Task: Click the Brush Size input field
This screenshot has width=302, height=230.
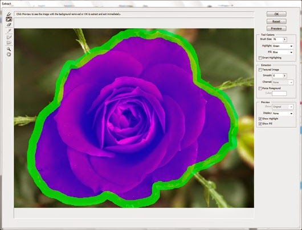Action: (x=277, y=39)
